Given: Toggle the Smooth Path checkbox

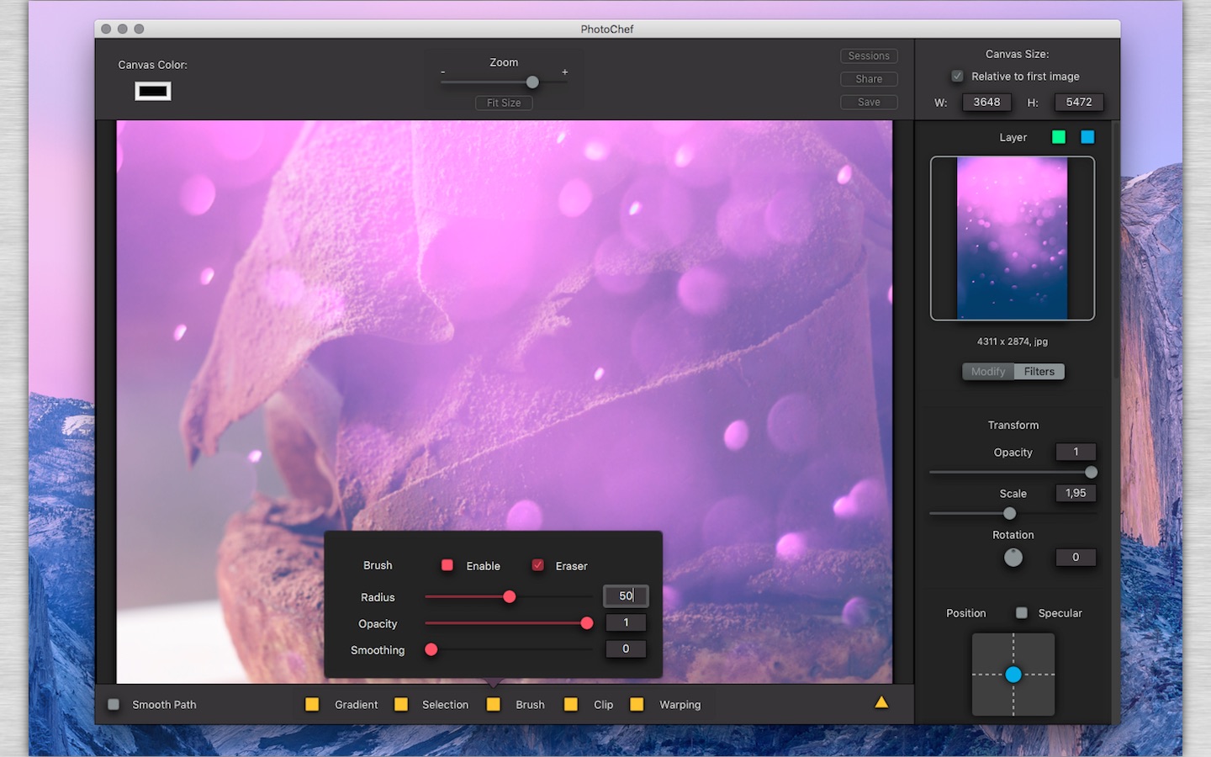Looking at the screenshot, I should 114,705.
